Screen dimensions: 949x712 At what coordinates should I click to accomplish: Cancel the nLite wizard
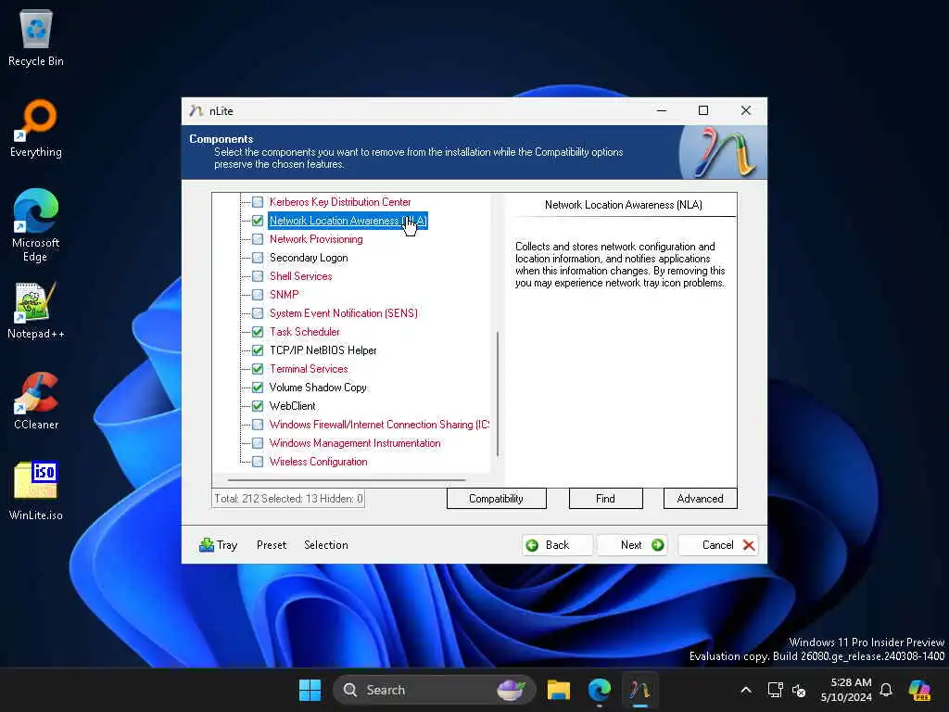(718, 545)
